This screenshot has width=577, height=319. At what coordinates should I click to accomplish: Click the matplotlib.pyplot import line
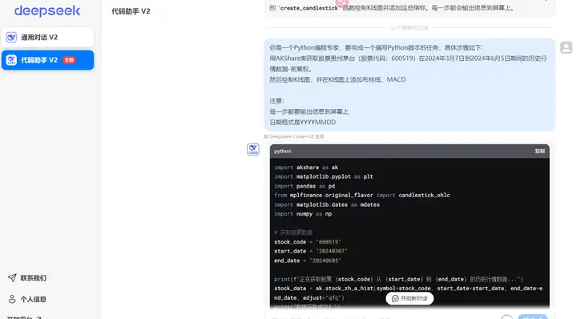coord(324,176)
